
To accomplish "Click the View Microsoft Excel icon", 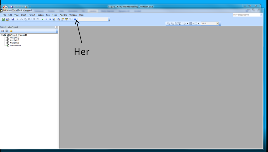I will [x=3, y=19].
